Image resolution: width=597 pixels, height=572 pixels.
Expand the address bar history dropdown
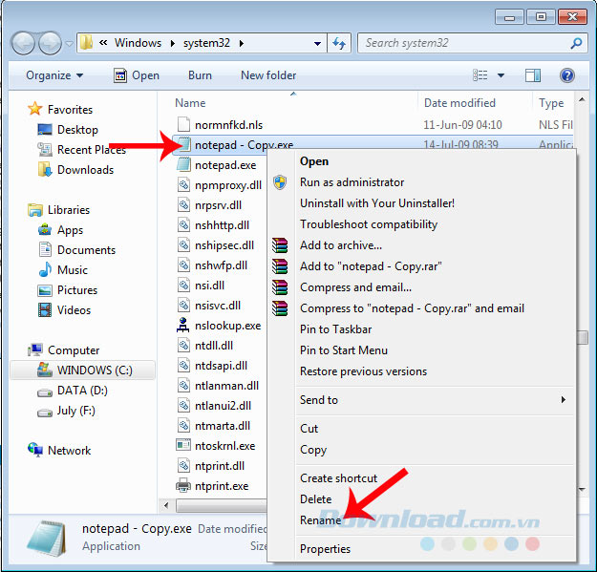pos(317,43)
